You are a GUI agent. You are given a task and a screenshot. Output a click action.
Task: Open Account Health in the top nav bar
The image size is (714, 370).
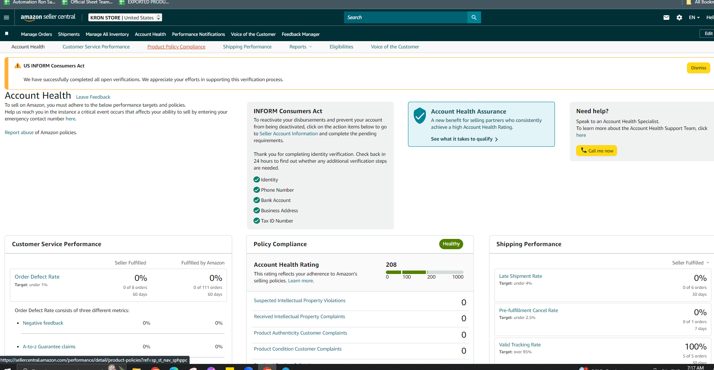pos(150,34)
